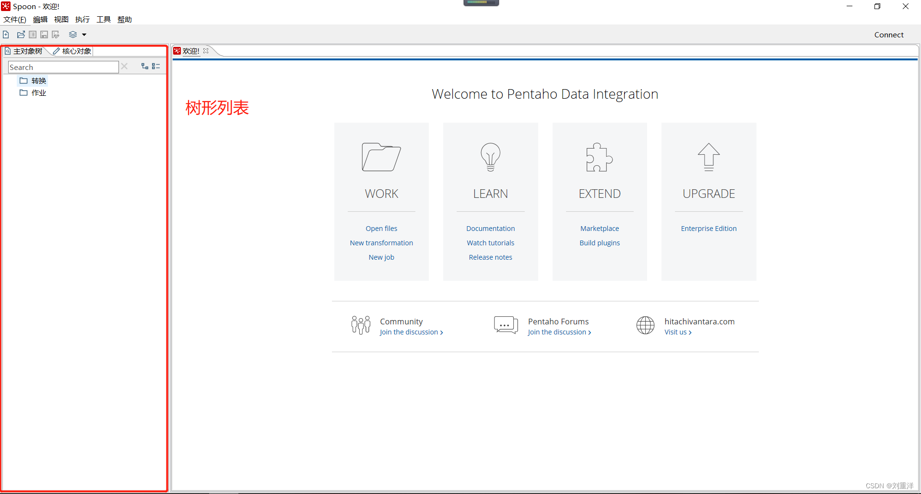
Task: Restore down the Spoon window
Action: [x=877, y=6]
